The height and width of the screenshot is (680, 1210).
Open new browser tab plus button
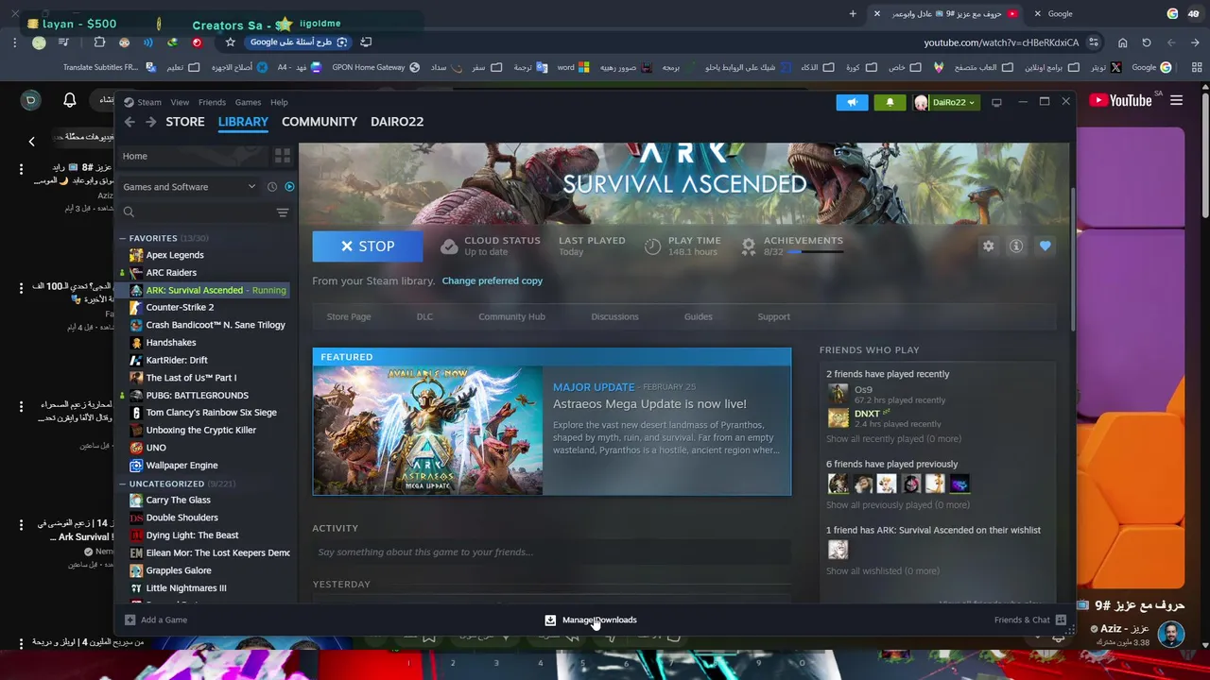(853, 13)
